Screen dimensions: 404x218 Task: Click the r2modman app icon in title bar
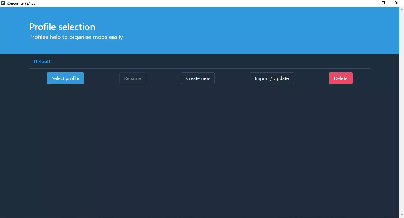3,3
